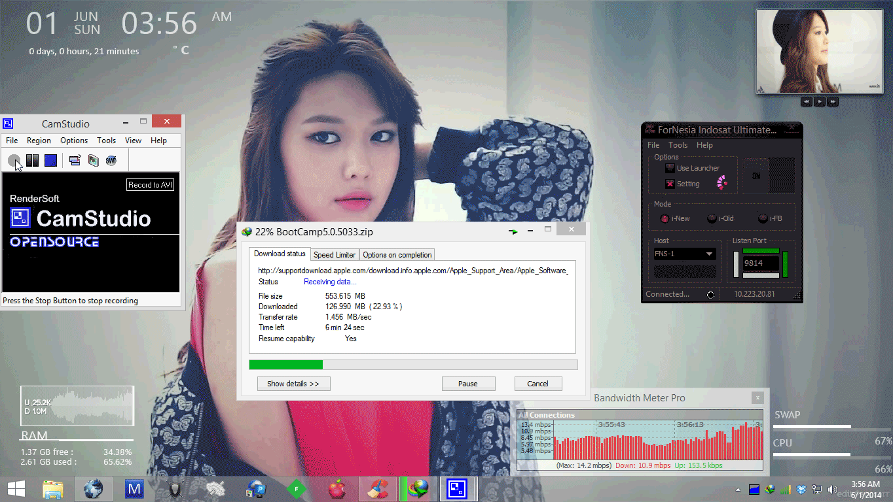893x502 pixels.
Task: Toggle CamStudio view icon in toolbar
Action: point(75,160)
